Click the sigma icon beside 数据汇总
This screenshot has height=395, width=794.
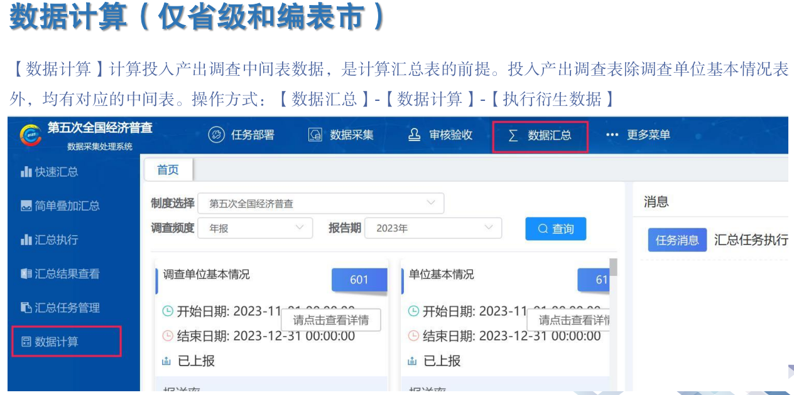pos(513,135)
